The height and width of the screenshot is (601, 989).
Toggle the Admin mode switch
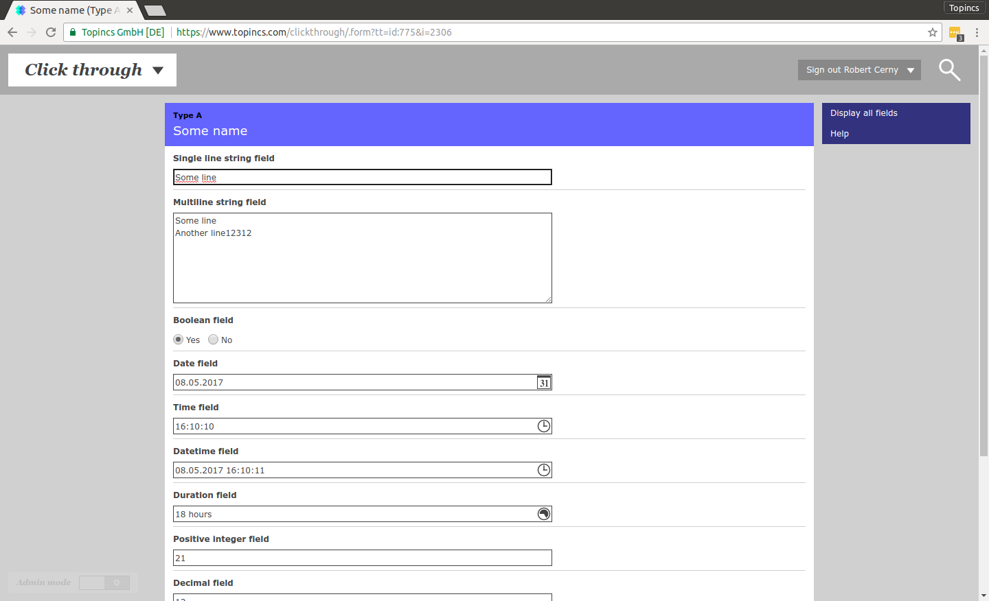click(x=104, y=582)
